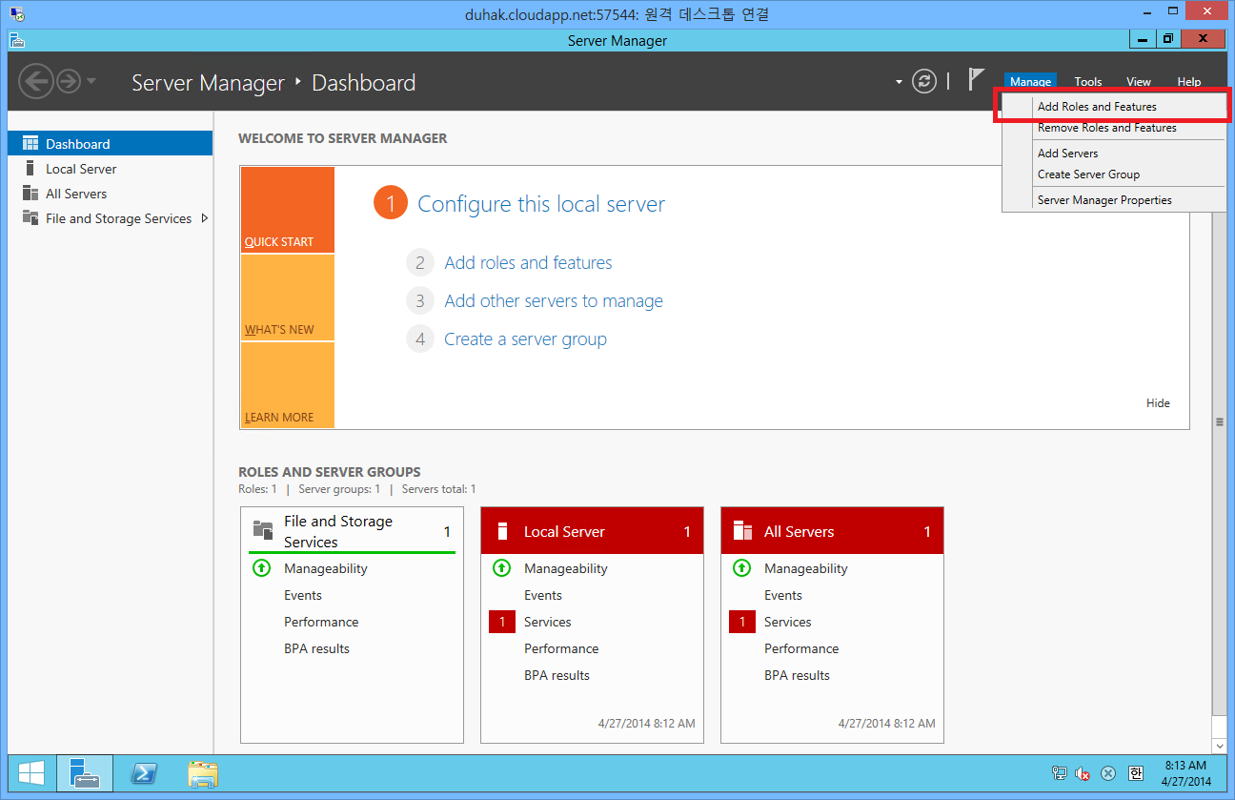Image resolution: width=1235 pixels, height=800 pixels.
Task: Open File Explorer from the taskbar
Action: point(203,773)
